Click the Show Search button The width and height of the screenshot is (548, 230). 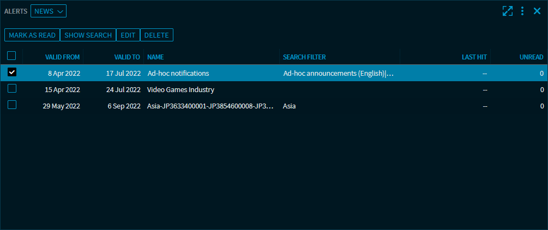pos(88,35)
